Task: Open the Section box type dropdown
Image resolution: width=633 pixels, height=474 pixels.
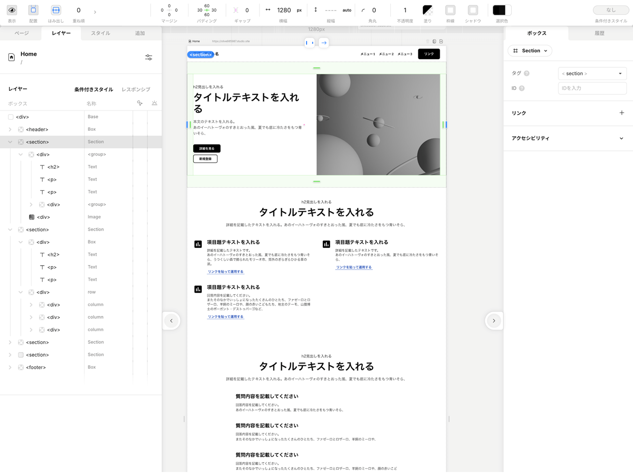Action: point(530,51)
